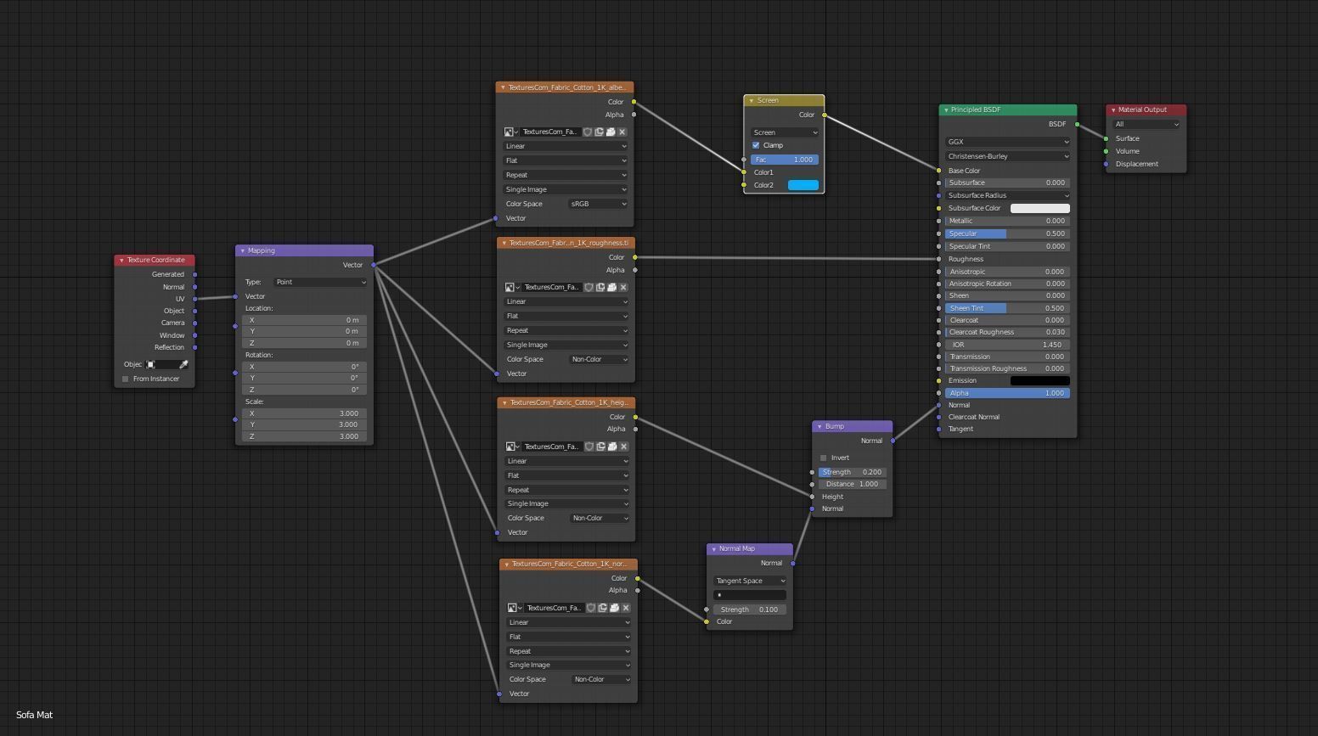Click eyedropper in Texture Coordinate node
The width and height of the screenshot is (1318, 736).
[183, 364]
